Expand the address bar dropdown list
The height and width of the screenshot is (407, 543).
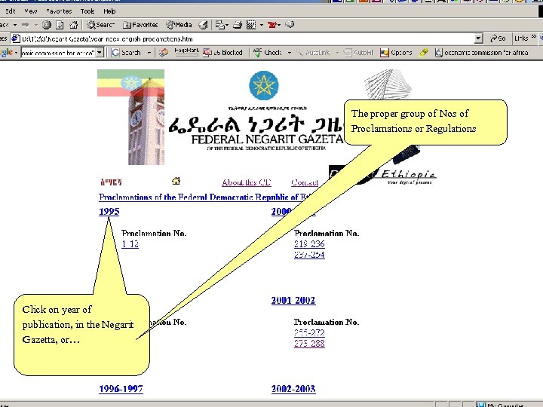click(x=478, y=38)
